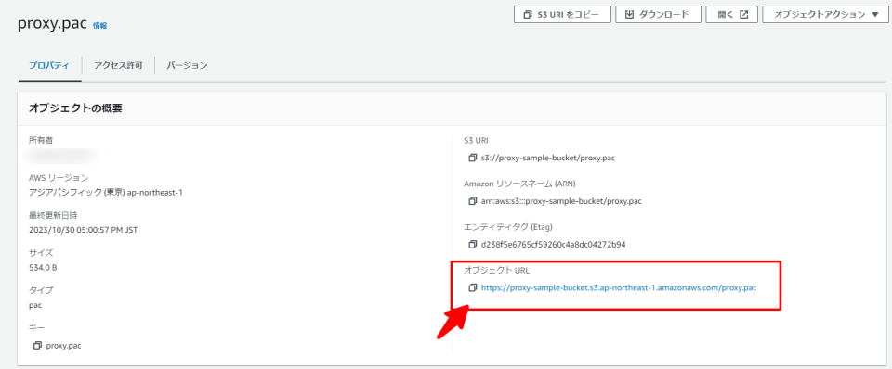Open the object URL https://proxy-sample-bucket link
Image resolution: width=892 pixels, height=369 pixels.
coord(619,287)
